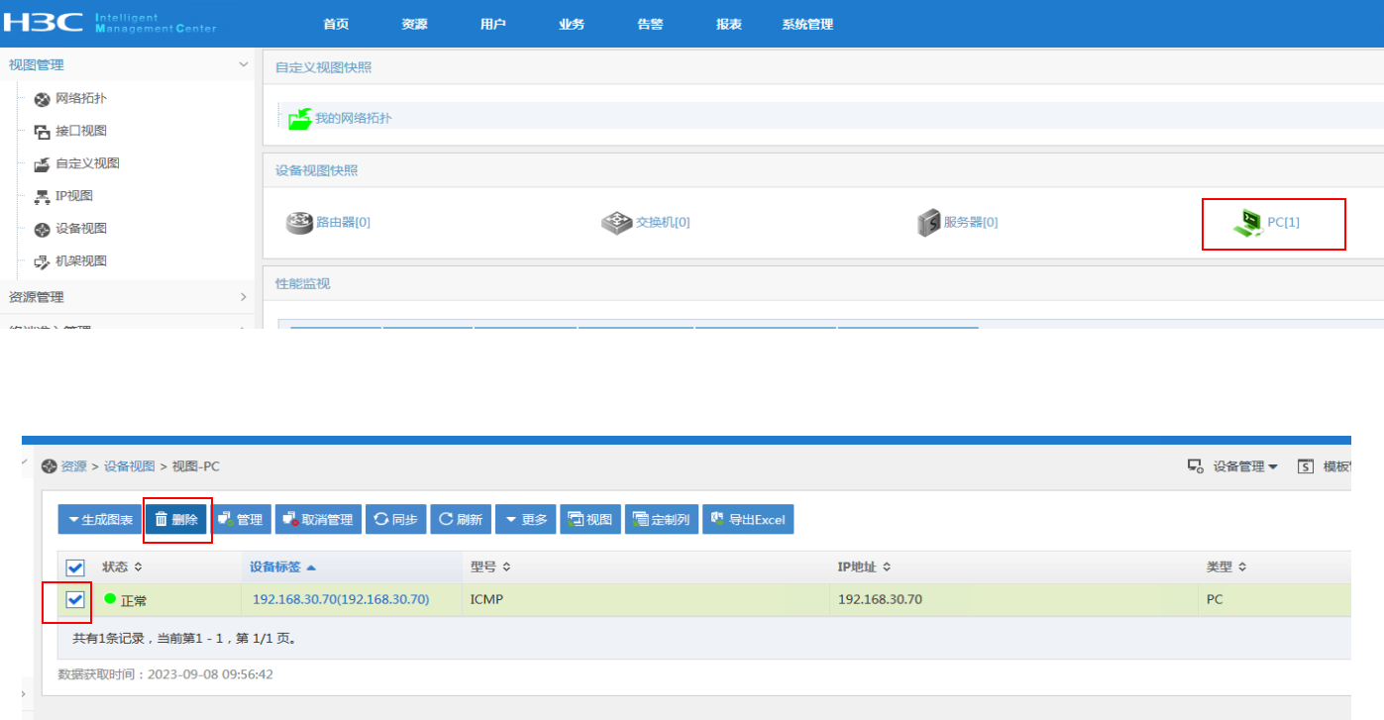
Task: Click the 视图 toolbar button
Action: [x=589, y=520]
